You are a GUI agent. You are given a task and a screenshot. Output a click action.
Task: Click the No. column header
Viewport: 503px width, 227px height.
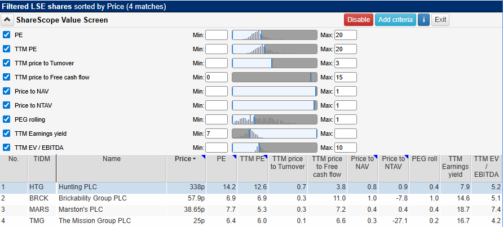pyautogui.click(x=14, y=168)
